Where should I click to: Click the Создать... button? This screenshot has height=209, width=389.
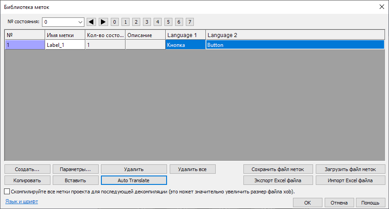tap(27, 169)
